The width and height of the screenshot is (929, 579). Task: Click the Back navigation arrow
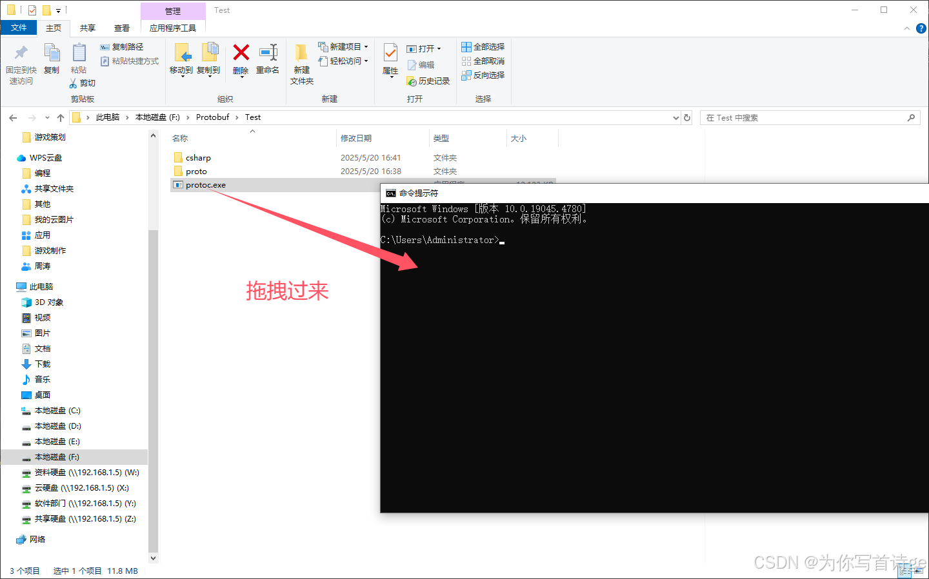(13, 117)
